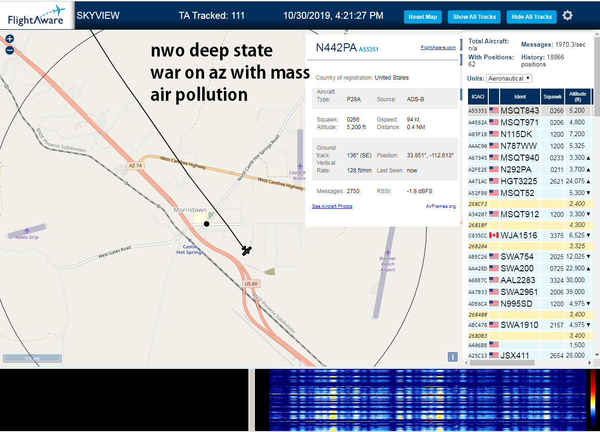Select the SWA200 aircraft row
The height and width of the screenshot is (432, 600).
[530, 269]
